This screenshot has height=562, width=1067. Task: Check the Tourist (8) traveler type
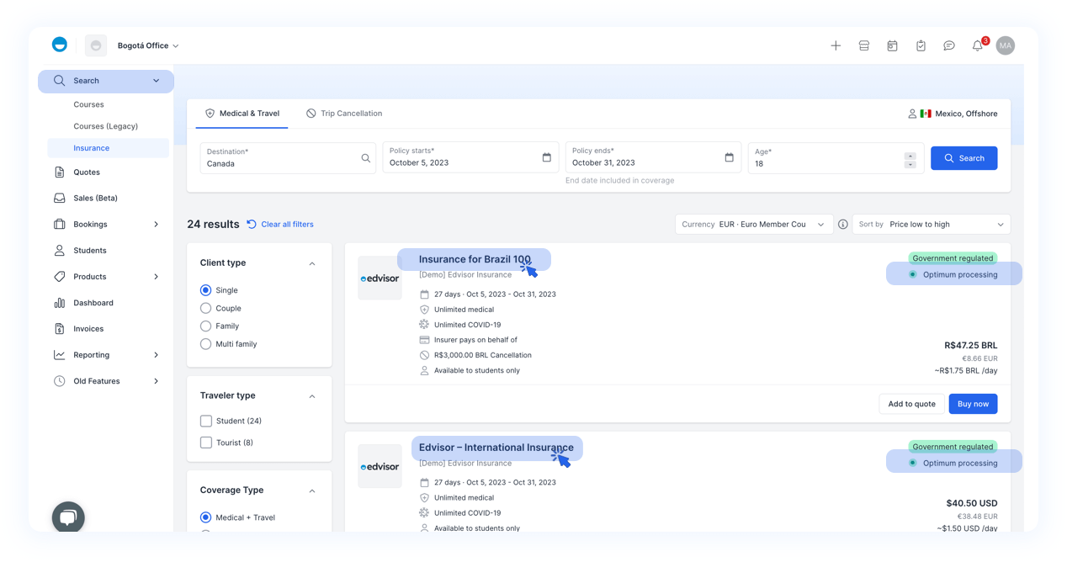tap(206, 443)
